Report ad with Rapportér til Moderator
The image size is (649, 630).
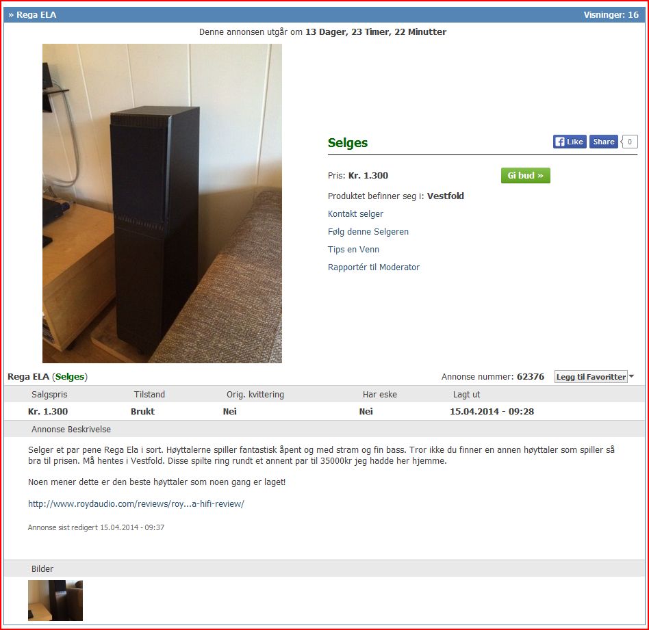pos(374,267)
